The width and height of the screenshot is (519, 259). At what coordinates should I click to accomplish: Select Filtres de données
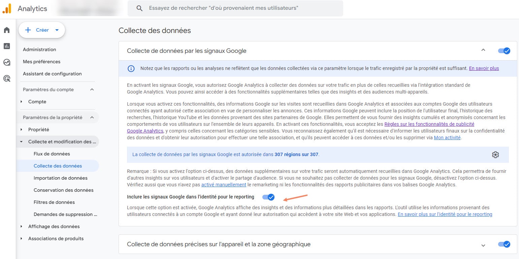pyautogui.click(x=54, y=202)
